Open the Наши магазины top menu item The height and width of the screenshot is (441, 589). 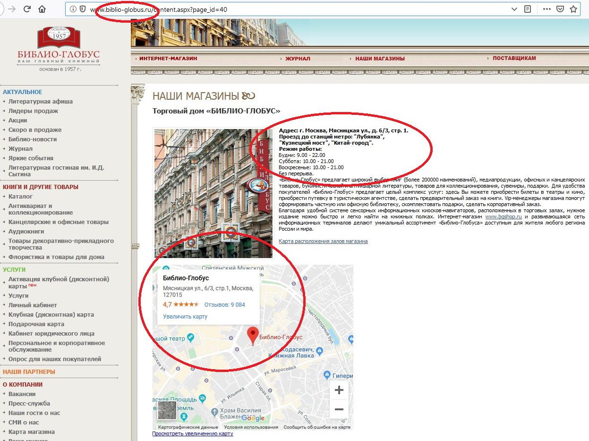click(x=380, y=59)
